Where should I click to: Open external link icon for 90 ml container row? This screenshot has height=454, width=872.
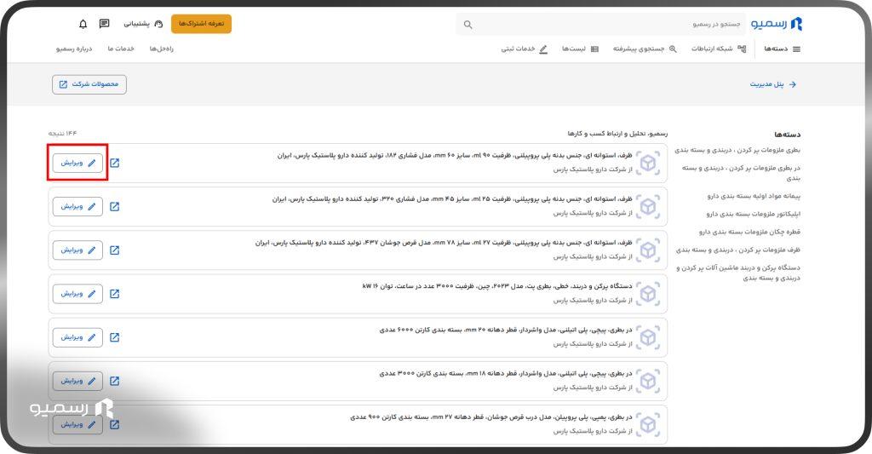115,163
